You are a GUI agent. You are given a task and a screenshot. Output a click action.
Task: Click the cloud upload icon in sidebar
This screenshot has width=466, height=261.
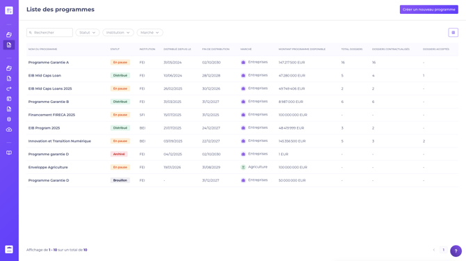(9, 129)
